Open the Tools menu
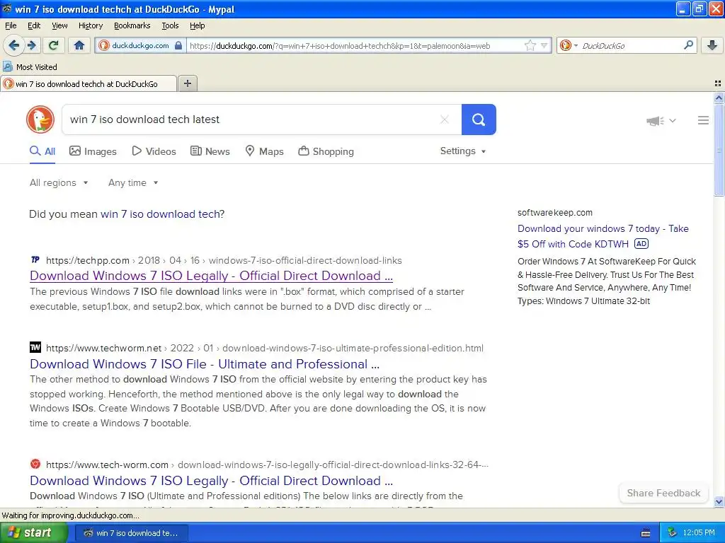The width and height of the screenshot is (725, 543). (x=170, y=25)
